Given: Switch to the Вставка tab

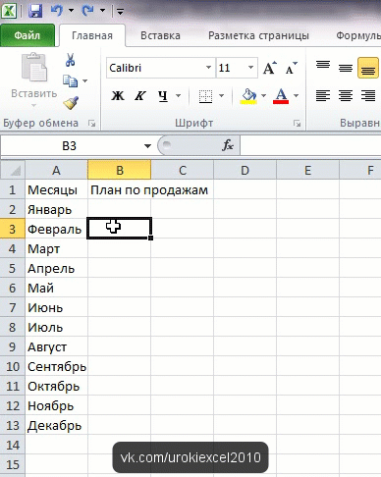Looking at the screenshot, I should point(160,35).
